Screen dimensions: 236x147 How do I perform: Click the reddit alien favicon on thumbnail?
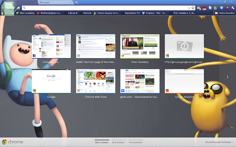click(79, 55)
